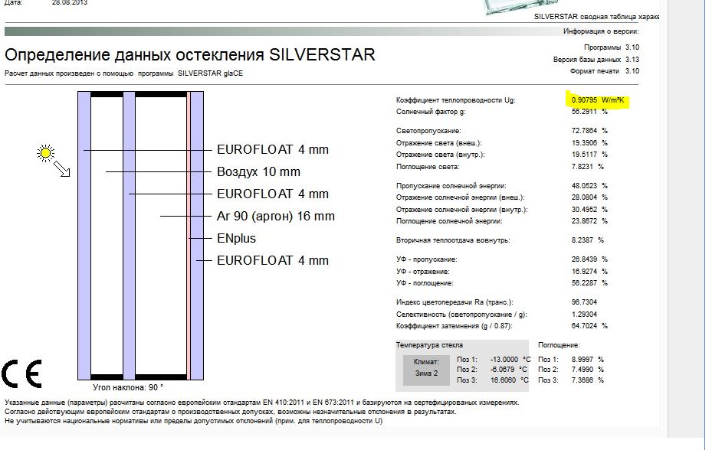Image resolution: width=722 pixels, height=450 pixels.
Task: Click the heading 'Определение данных остекления SILVERSTAR'
Action: click(190, 54)
